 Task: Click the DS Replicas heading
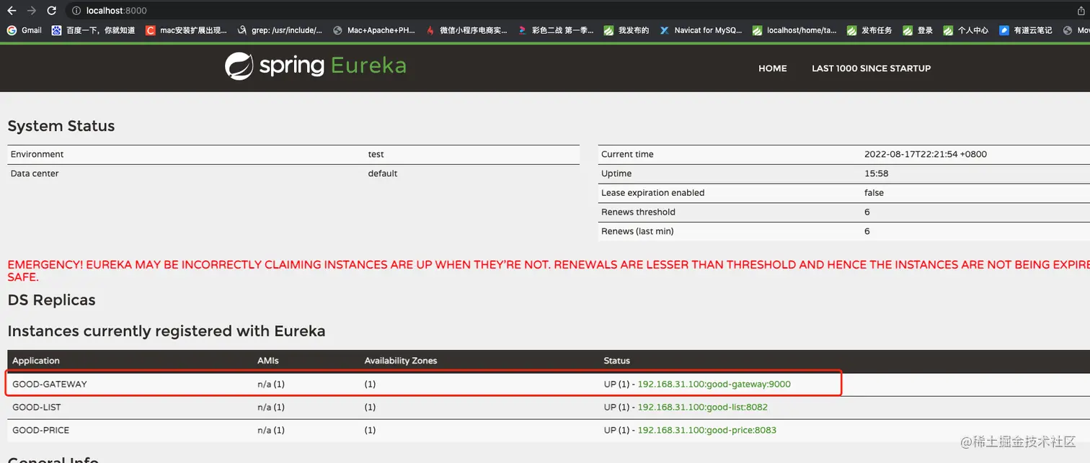[x=51, y=300]
